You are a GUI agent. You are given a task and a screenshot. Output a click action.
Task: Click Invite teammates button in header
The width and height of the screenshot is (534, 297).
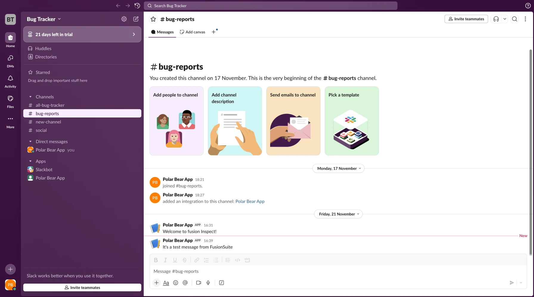(466, 19)
